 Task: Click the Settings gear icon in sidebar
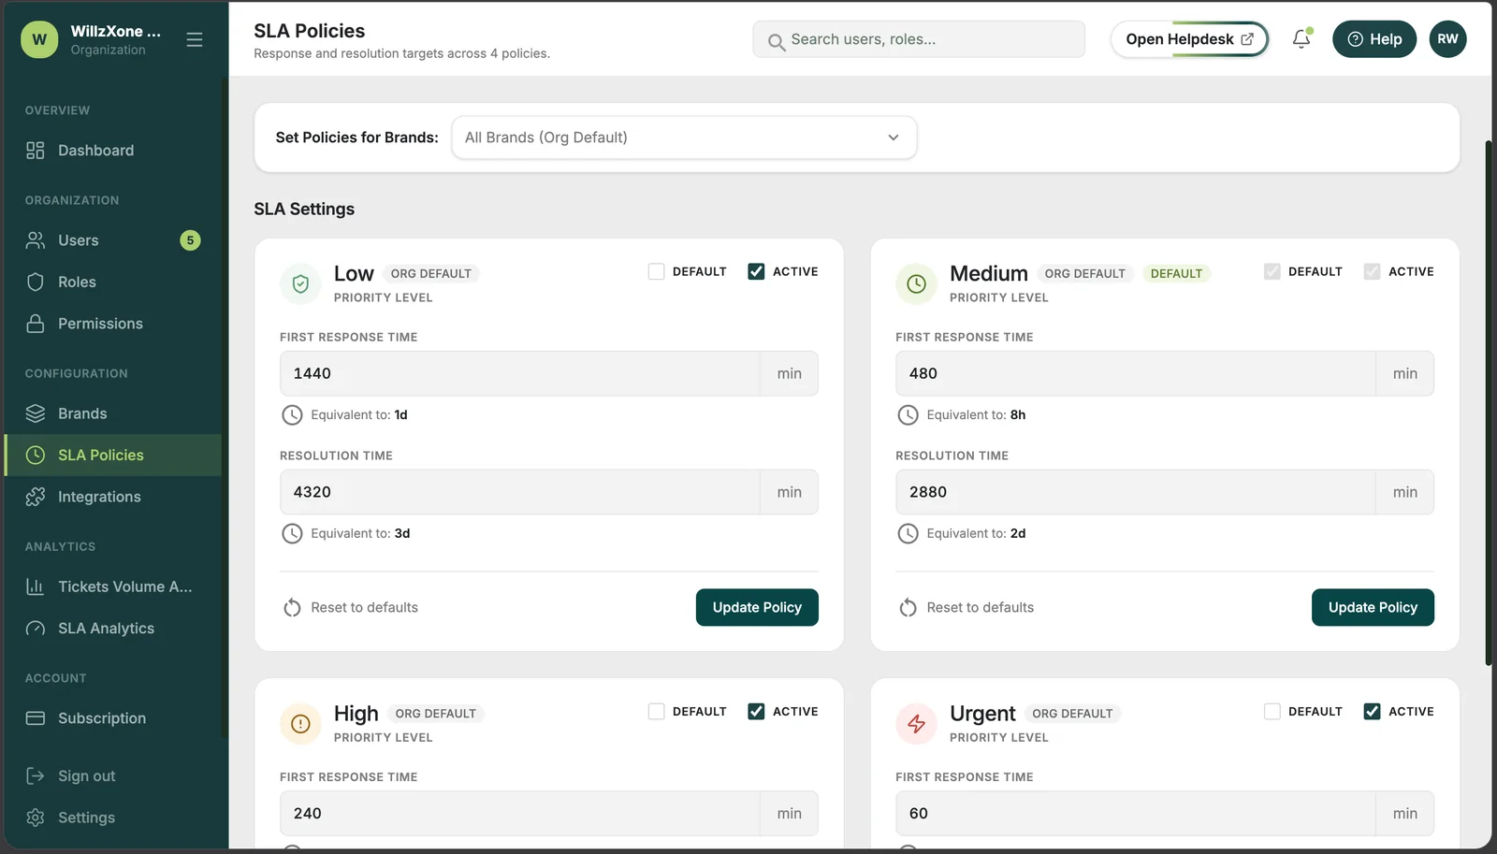tap(36, 818)
